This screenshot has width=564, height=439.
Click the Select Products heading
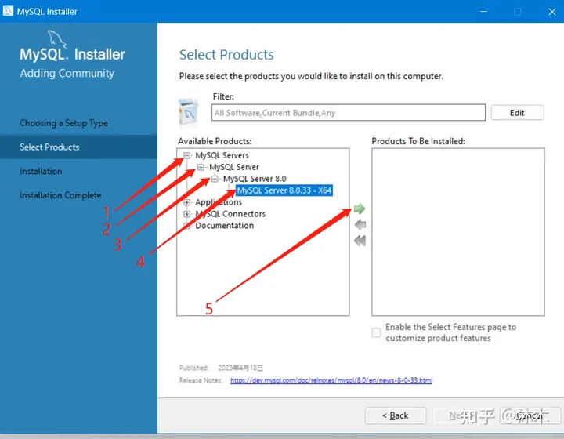click(x=226, y=55)
